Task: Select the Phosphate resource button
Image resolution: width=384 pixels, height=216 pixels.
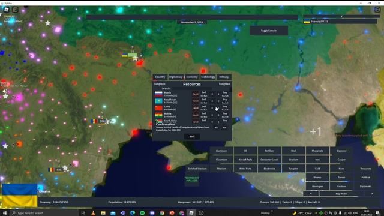Action: 317,151
